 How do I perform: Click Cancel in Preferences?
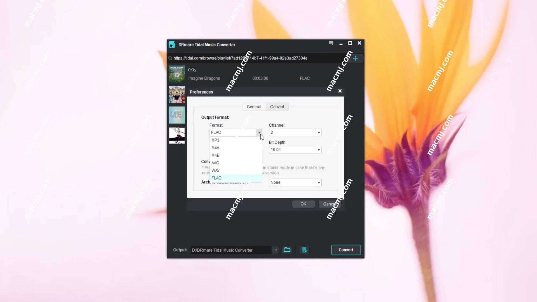[330, 204]
